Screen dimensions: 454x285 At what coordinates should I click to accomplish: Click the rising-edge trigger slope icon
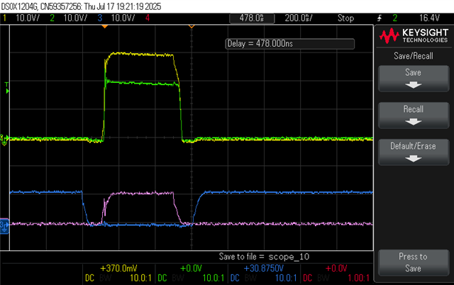click(380, 18)
